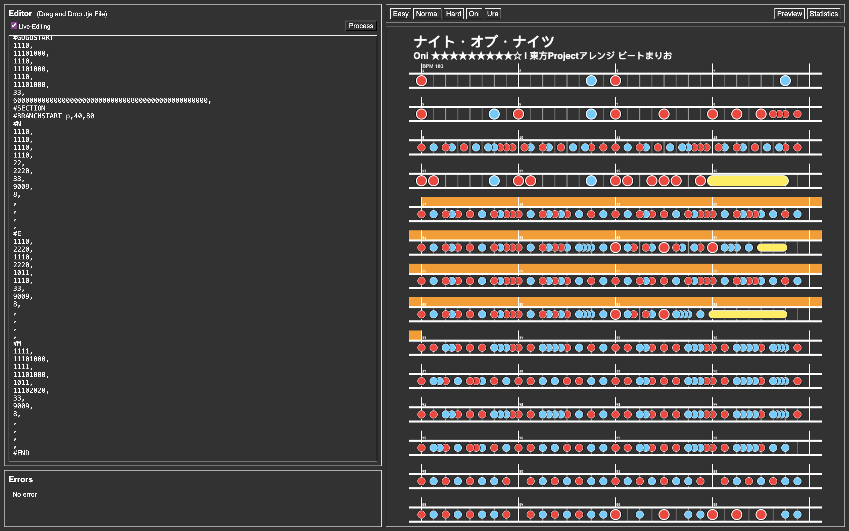Click the first red don note in measure 1
The width and height of the screenshot is (849, 531).
coord(421,81)
